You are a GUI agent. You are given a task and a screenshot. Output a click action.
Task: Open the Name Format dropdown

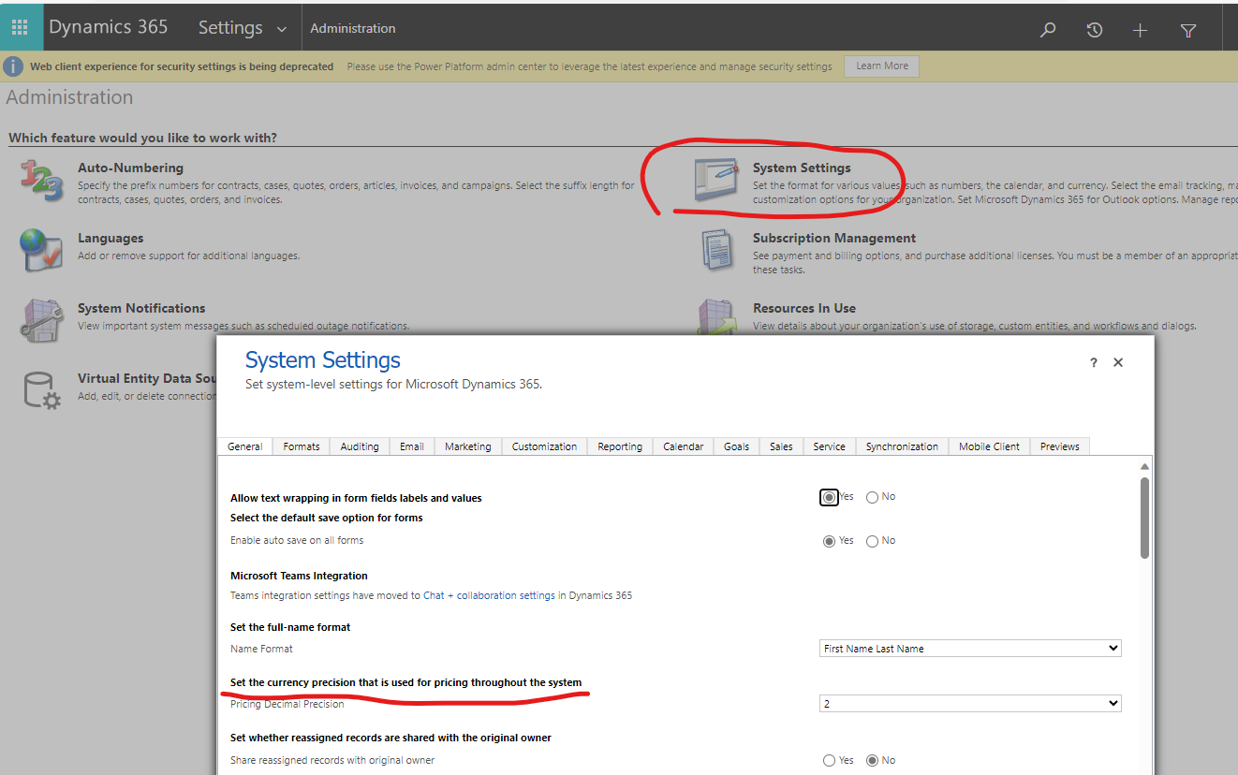coord(970,648)
